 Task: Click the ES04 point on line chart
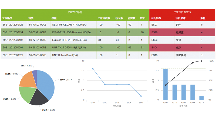(x=129, y=84)
